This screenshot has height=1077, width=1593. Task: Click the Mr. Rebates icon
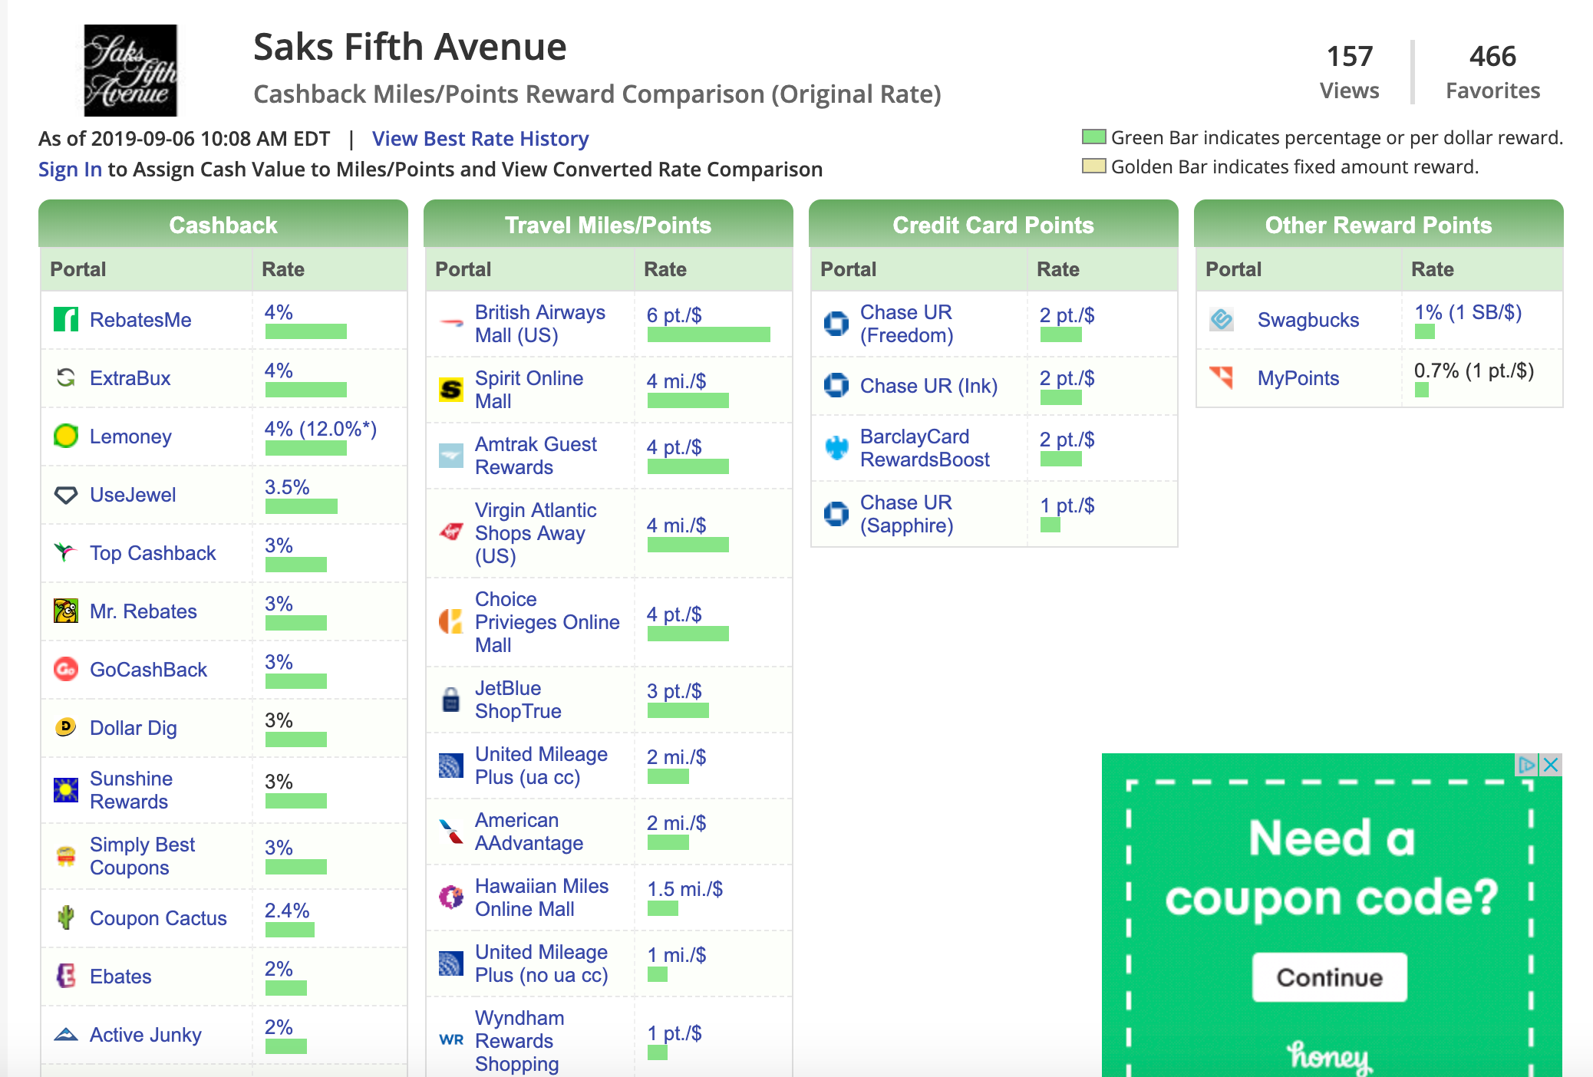click(x=66, y=611)
